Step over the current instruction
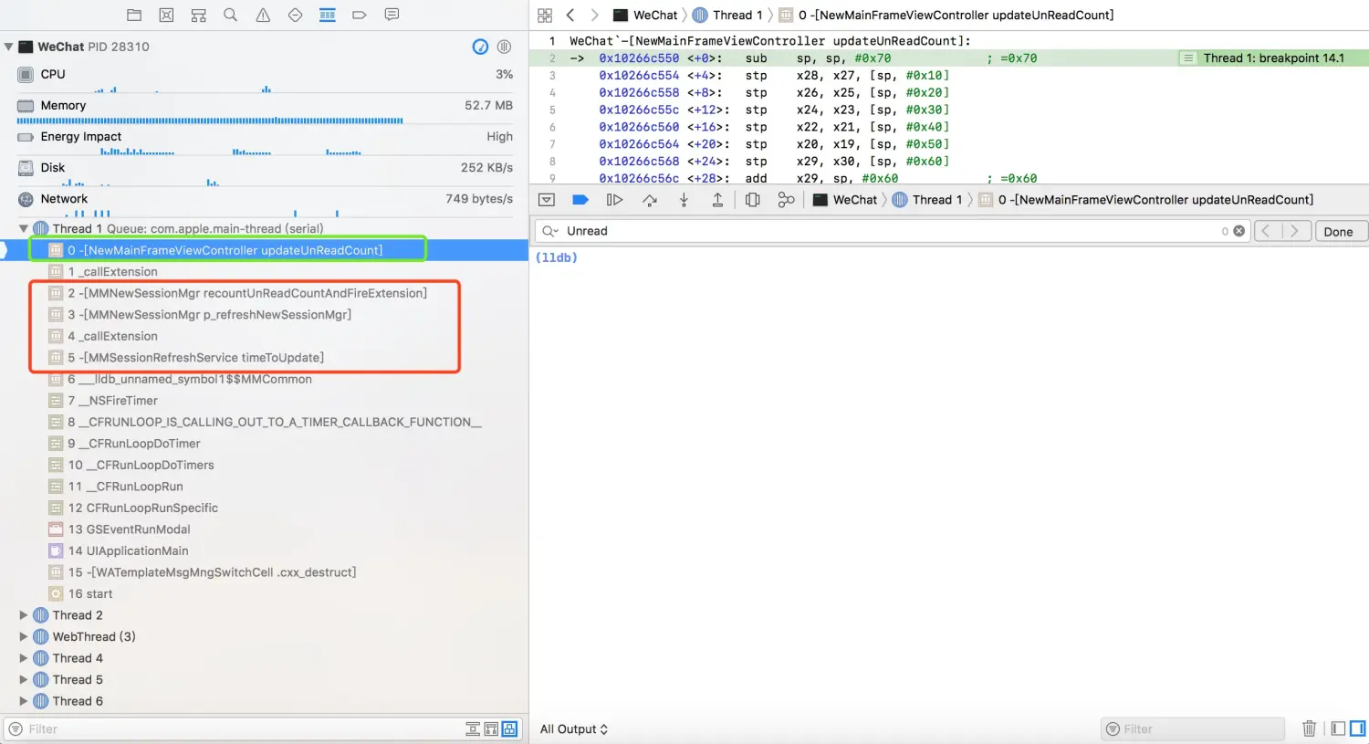This screenshot has width=1369, height=744. [x=649, y=200]
